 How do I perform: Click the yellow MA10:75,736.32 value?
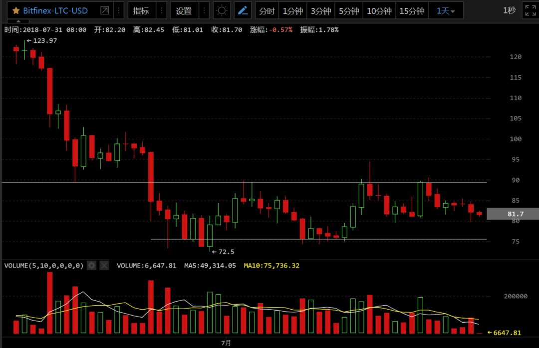[x=271, y=266]
